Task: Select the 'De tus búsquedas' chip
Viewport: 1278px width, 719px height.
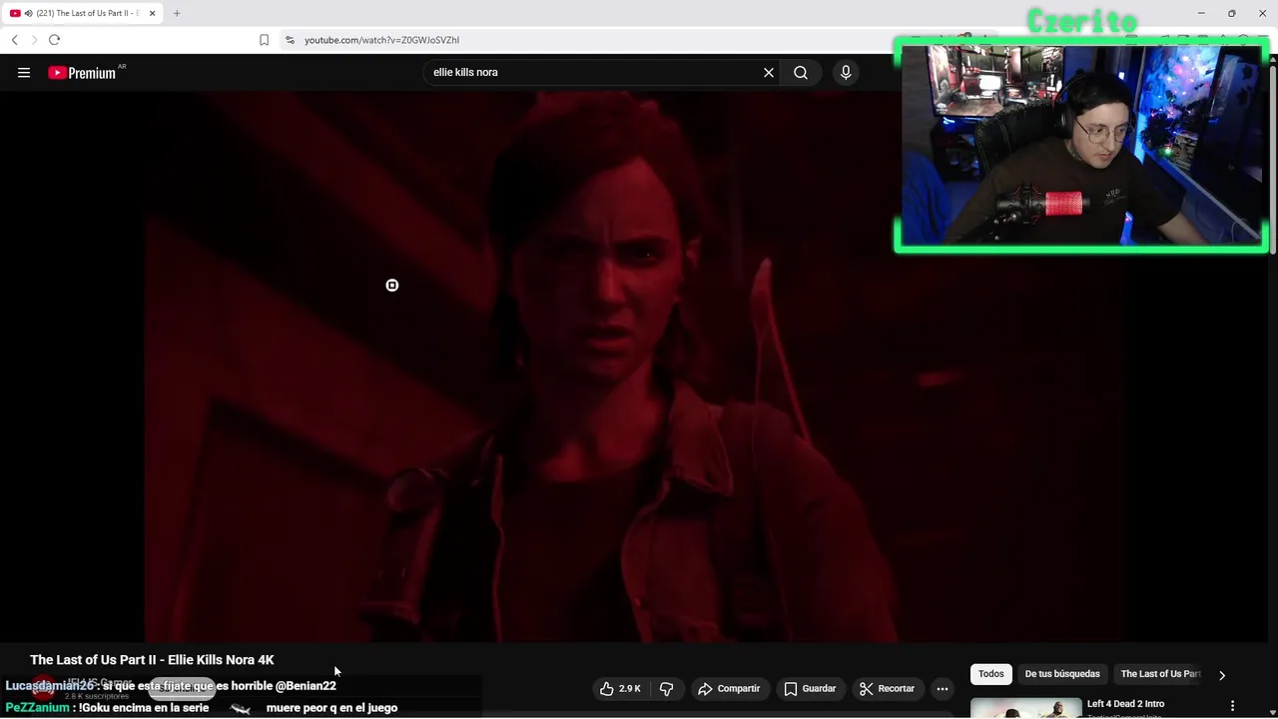Action: point(1062,674)
